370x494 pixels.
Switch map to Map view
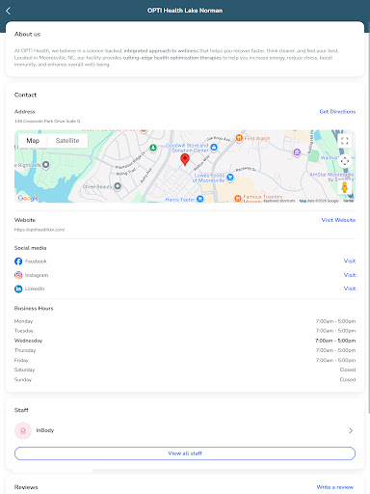click(x=33, y=141)
